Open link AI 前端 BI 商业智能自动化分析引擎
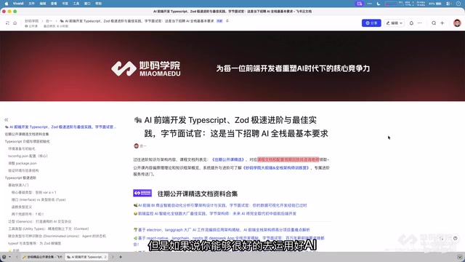The image size is (465, 262). pyautogui.click(x=222, y=205)
